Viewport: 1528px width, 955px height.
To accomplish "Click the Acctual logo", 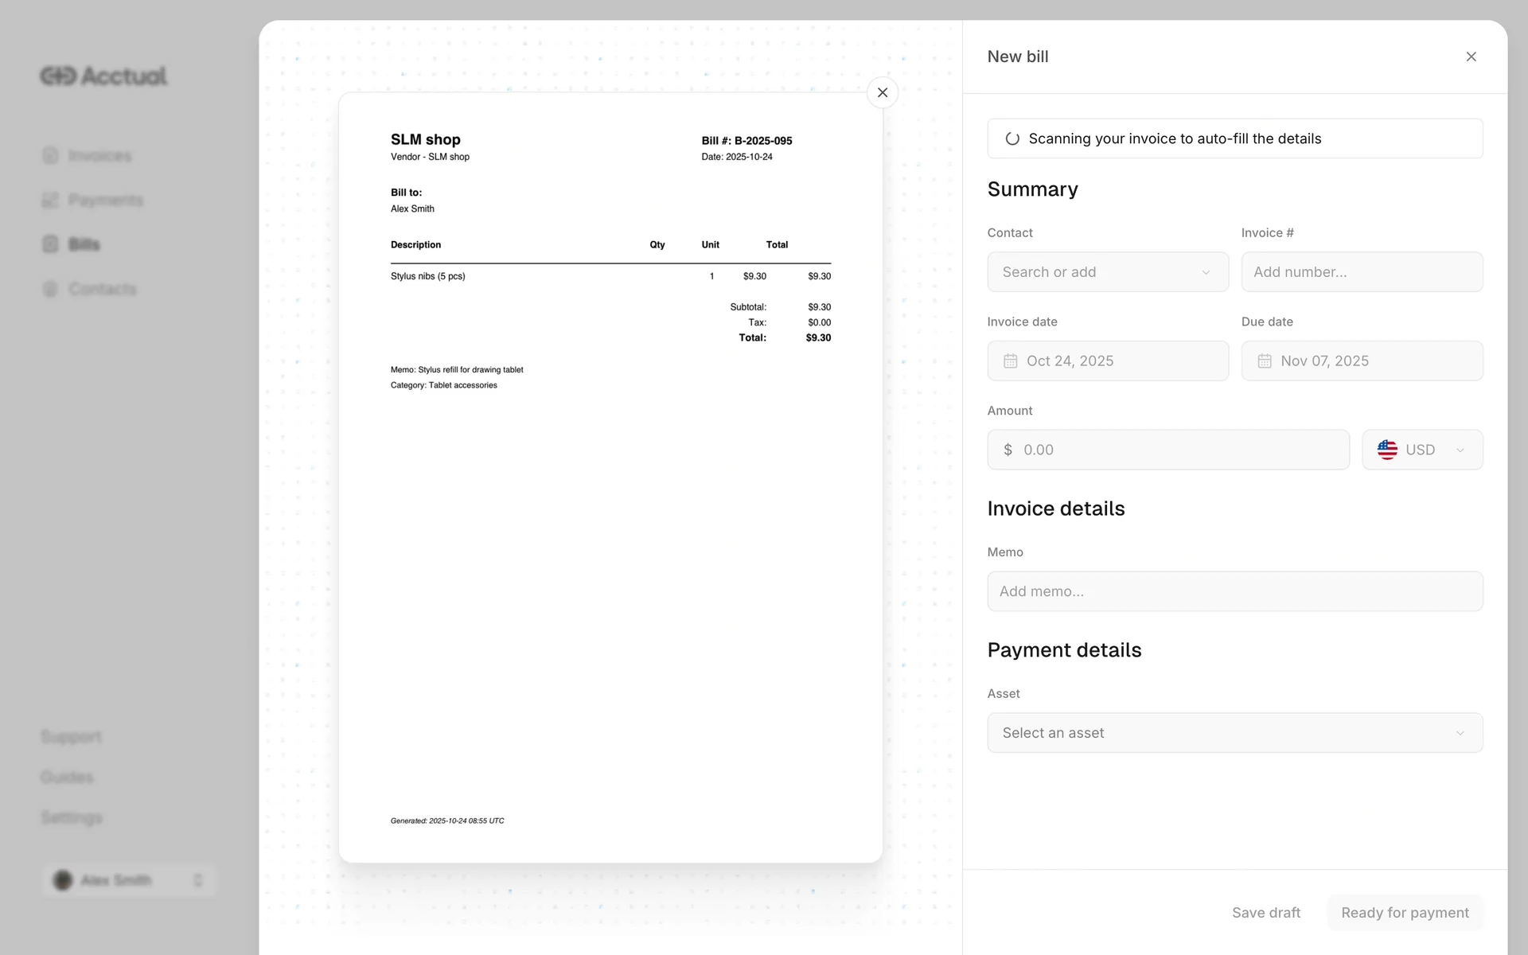I will (103, 76).
